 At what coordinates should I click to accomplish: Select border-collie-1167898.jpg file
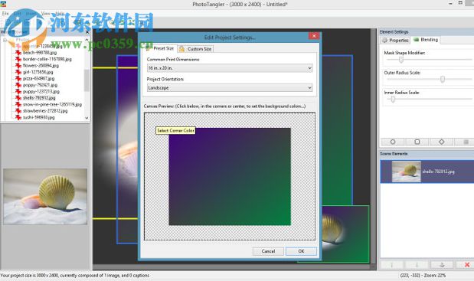[x=47, y=59]
